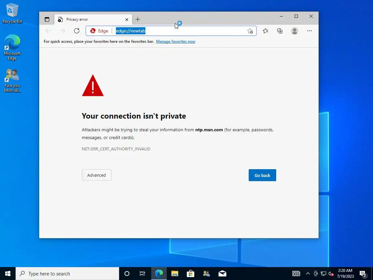The image size is (373, 280).
Task: Open File Explorer from taskbar
Action: coord(175,274)
